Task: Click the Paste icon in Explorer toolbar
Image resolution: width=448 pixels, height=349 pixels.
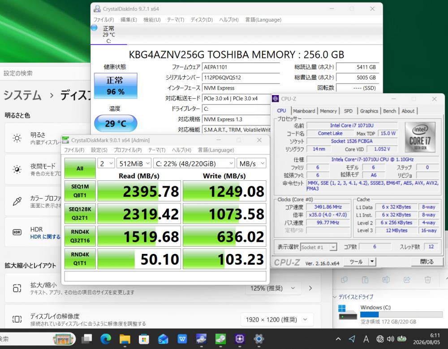Action: pos(365,280)
